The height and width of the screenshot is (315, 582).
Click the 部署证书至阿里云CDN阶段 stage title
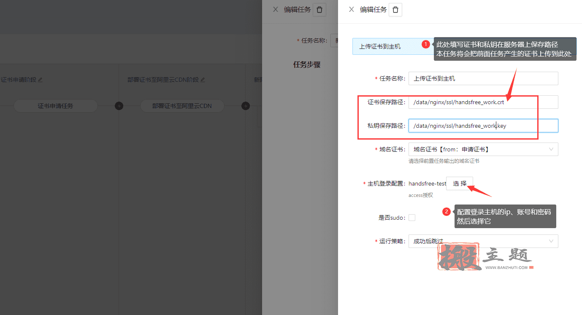point(163,80)
